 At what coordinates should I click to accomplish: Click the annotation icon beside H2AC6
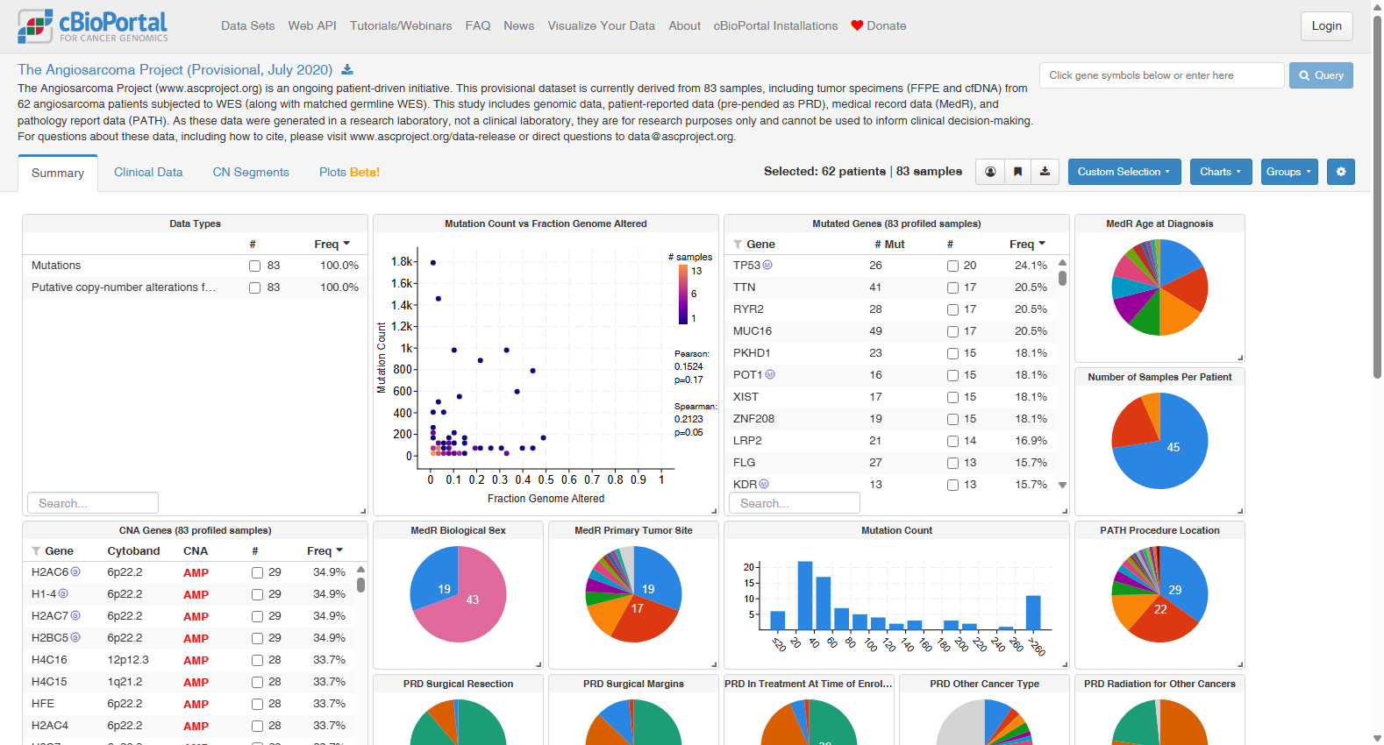tap(75, 571)
